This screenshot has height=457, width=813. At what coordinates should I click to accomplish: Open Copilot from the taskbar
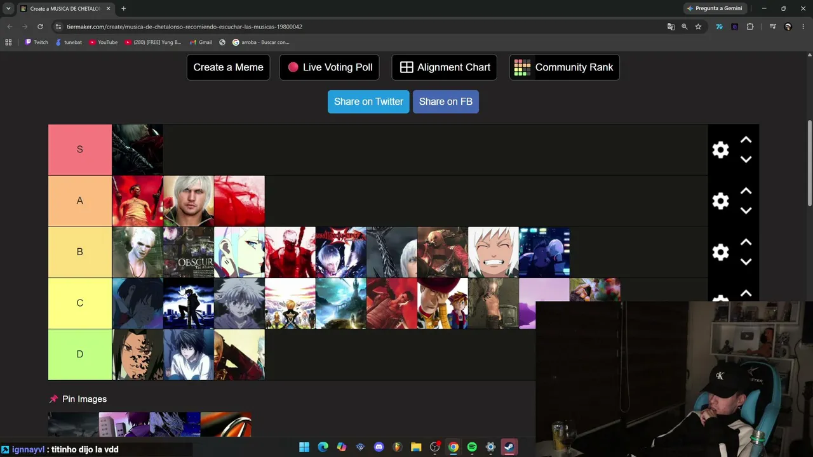(x=342, y=447)
